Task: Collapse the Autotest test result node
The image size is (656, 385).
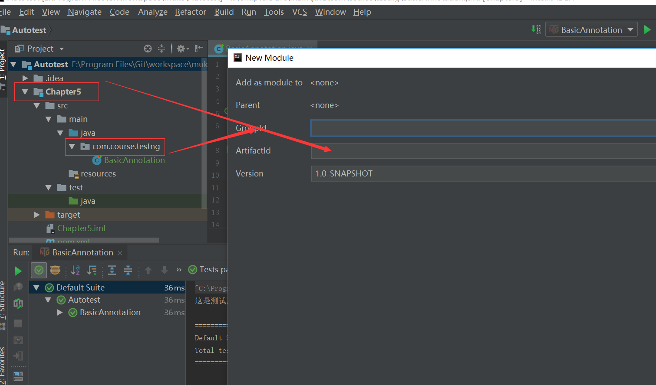Action: click(x=48, y=300)
